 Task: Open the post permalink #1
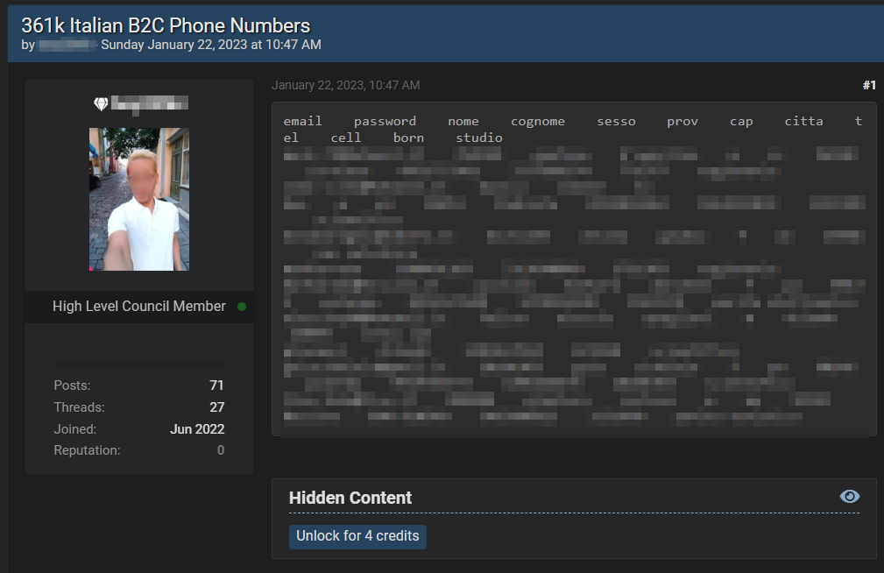pos(868,85)
